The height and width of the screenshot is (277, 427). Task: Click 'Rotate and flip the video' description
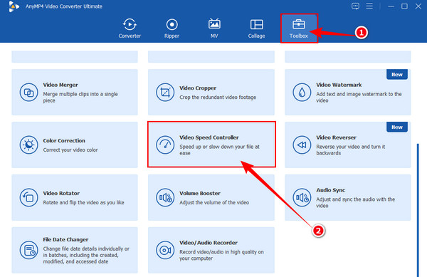click(x=83, y=203)
